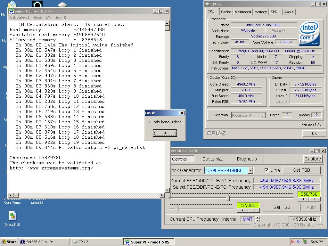This screenshot has height=246, width=328.
Task: Open the Processor #1 selection dropdown
Action: point(263,115)
